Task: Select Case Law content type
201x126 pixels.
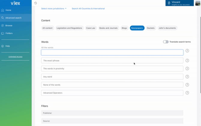Action: pos(91,28)
